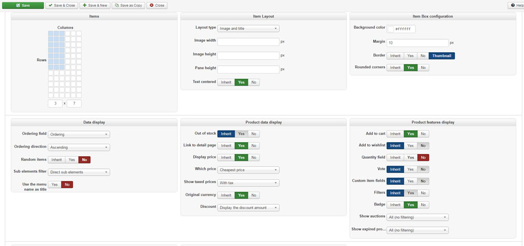The width and height of the screenshot is (524, 246).
Task: Set Quantity field to Inherit
Action: click(395, 157)
